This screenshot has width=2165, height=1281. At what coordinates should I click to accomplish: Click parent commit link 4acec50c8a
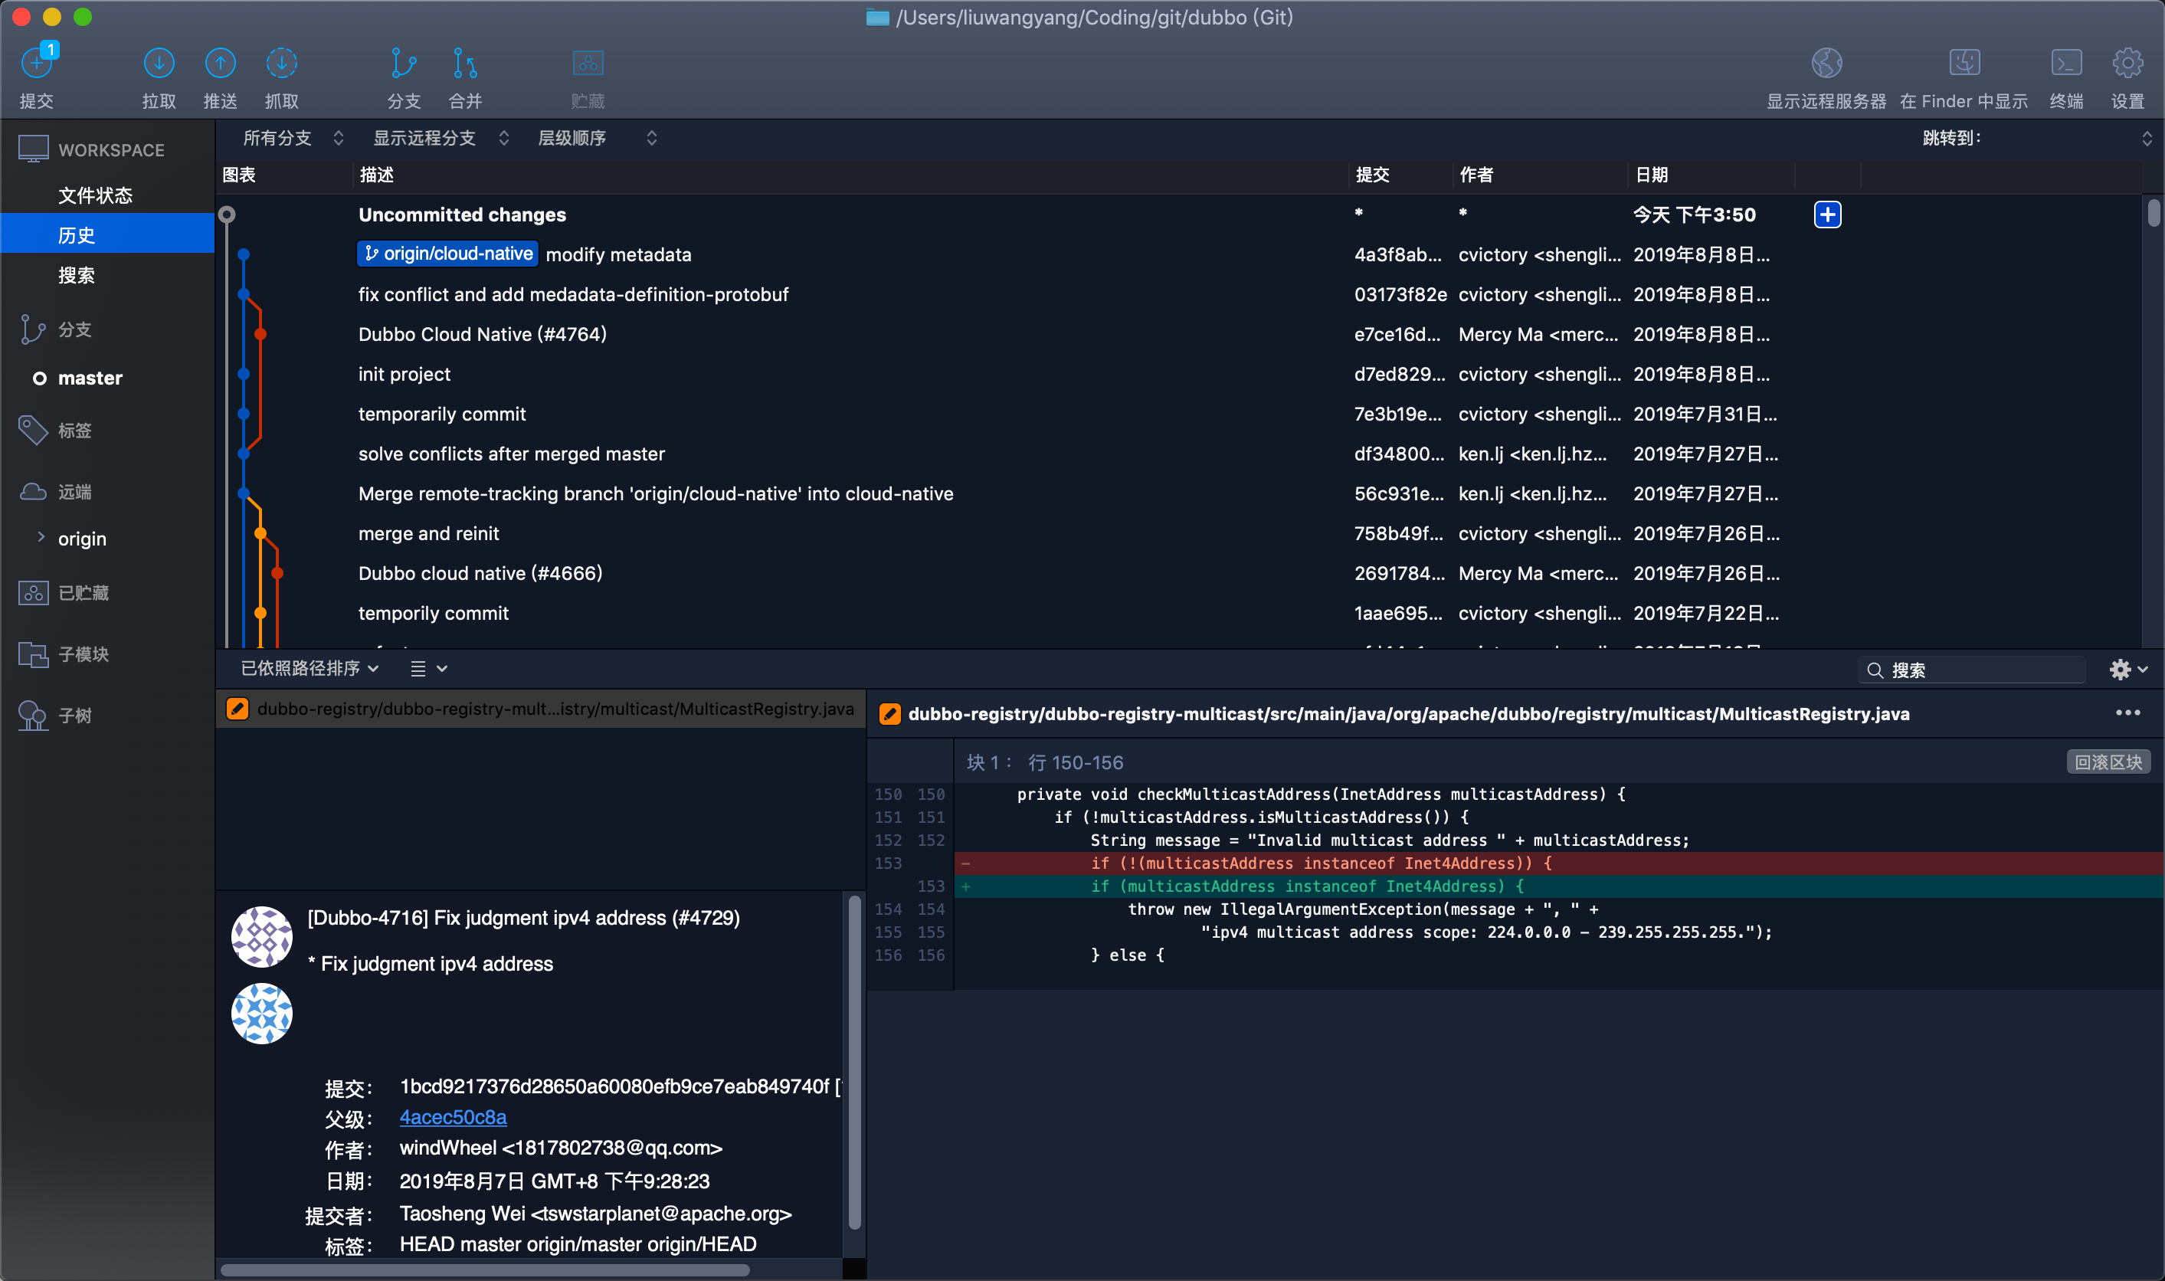tap(452, 1117)
